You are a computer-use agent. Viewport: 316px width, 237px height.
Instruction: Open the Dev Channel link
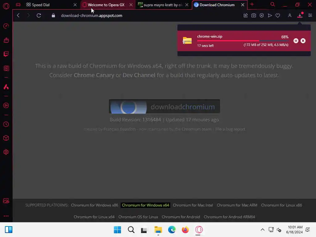139,75
